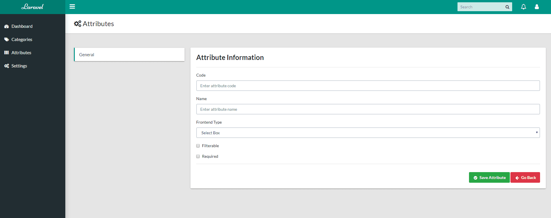551x218 pixels.
Task: Click the Go Back button
Action: point(525,178)
